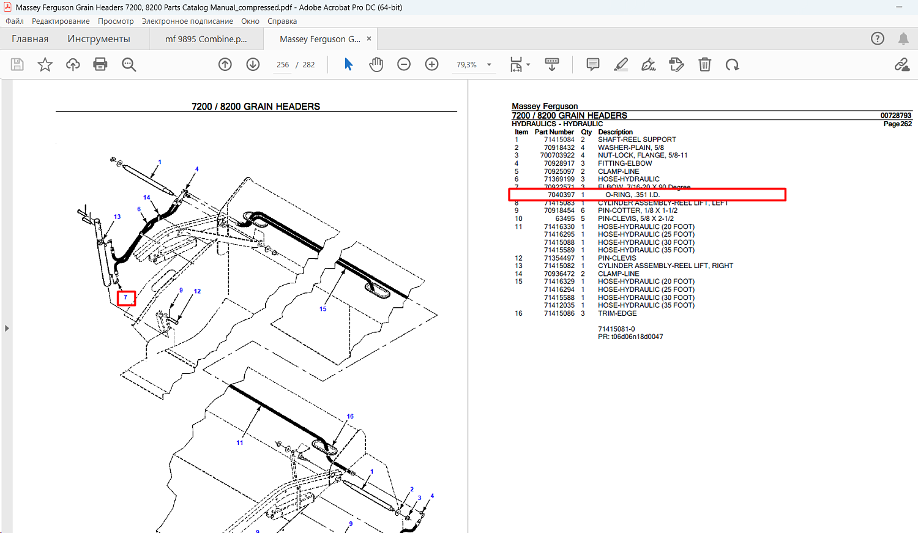Click the Save file icon
The image size is (918, 533).
[17, 64]
